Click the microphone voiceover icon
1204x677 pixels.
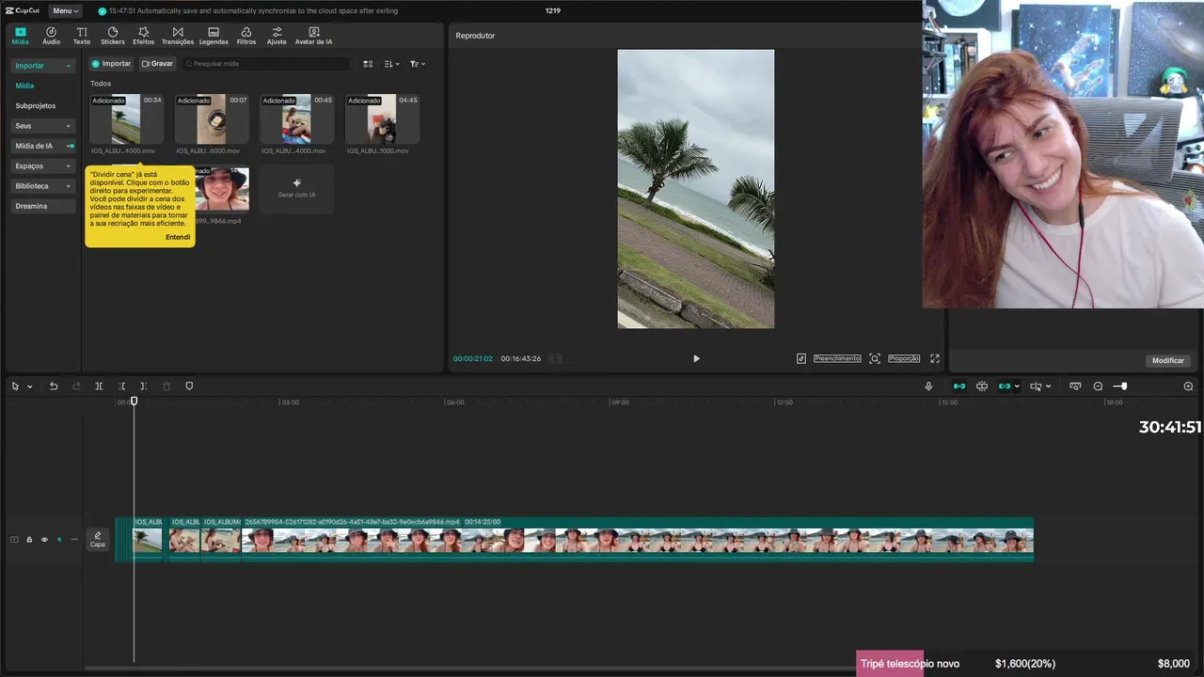(928, 386)
